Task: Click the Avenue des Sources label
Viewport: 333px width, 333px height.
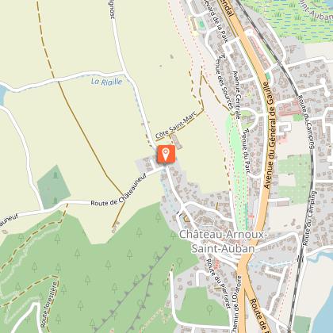Action: 224,82
